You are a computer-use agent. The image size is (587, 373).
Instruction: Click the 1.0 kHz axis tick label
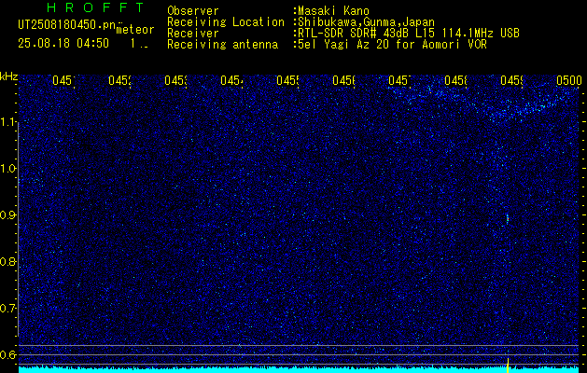tap(8, 169)
